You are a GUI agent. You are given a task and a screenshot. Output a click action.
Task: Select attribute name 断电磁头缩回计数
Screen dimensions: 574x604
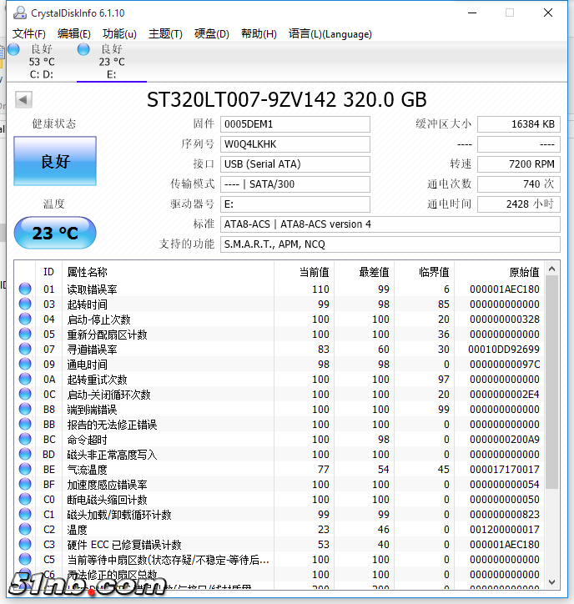point(107,500)
